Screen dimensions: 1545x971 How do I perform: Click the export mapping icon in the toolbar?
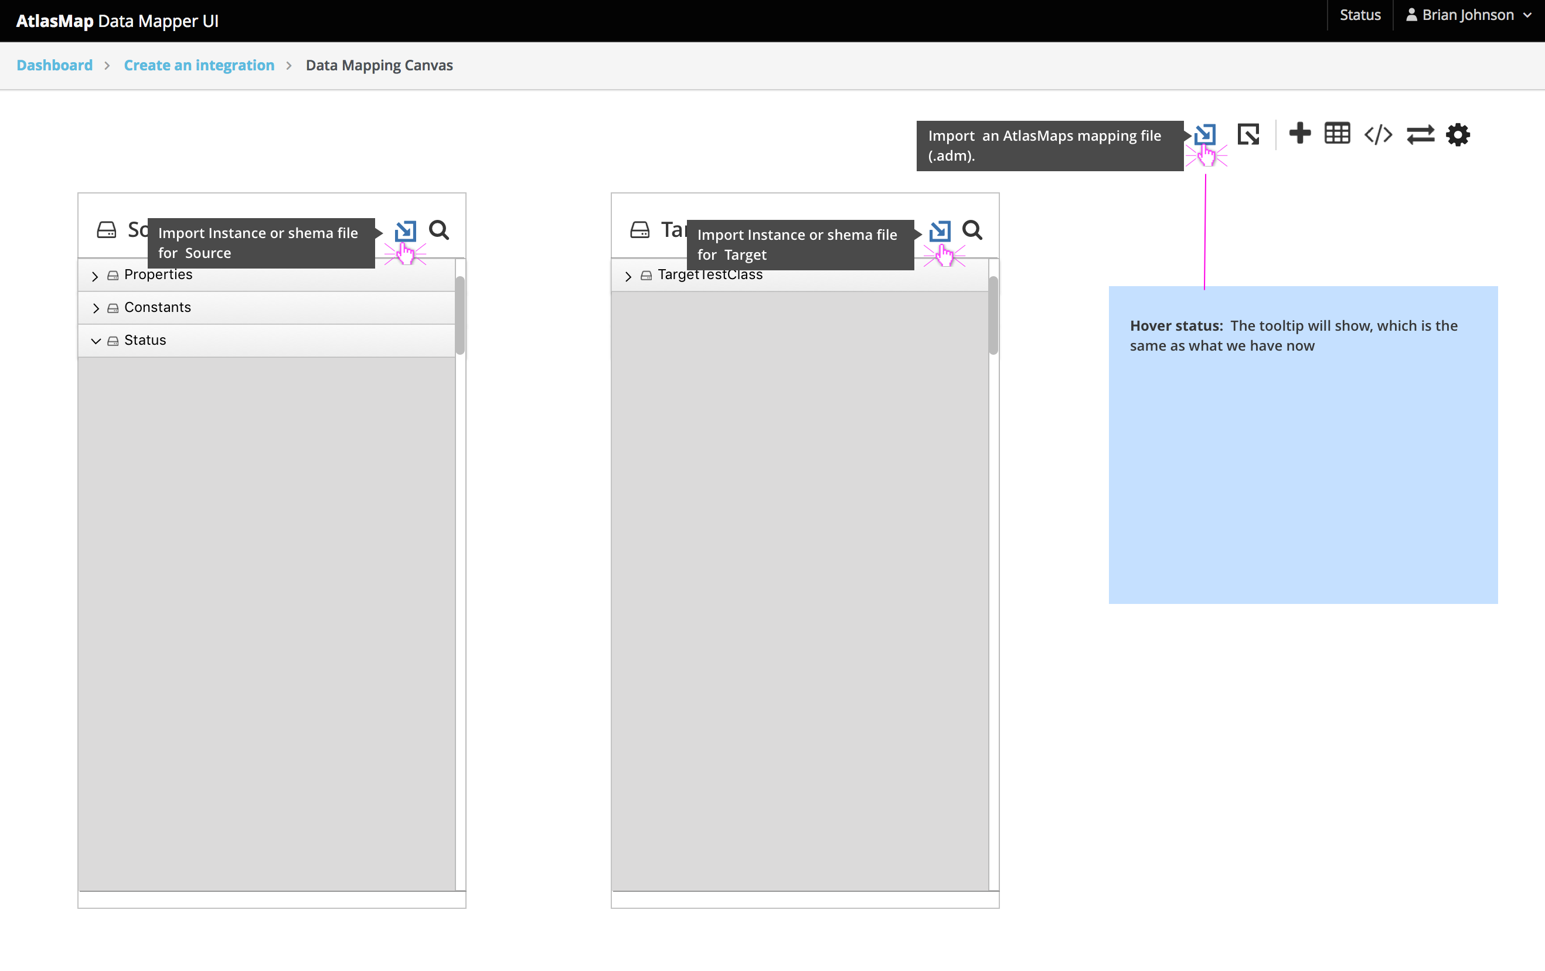pyautogui.click(x=1247, y=134)
